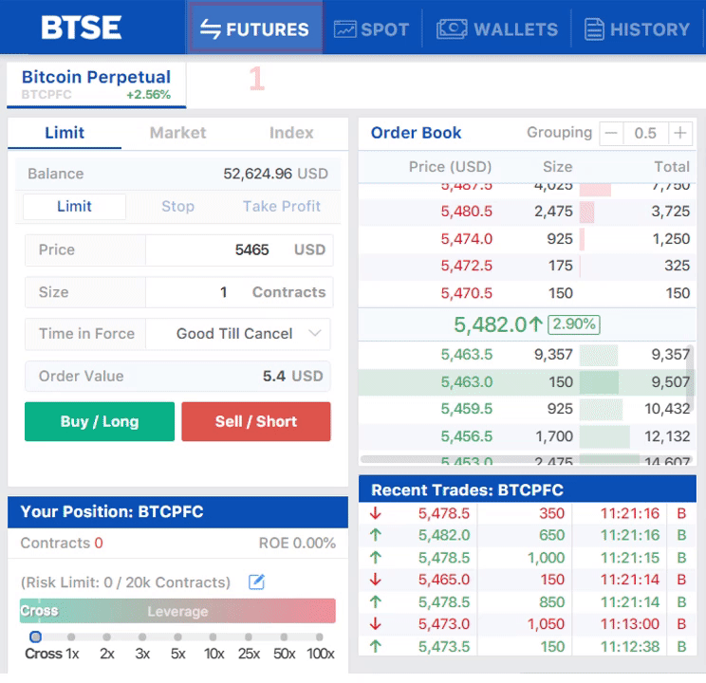Click recent trade at price 5,465.0
This screenshot has width=706, height=683.
point(528,580)
